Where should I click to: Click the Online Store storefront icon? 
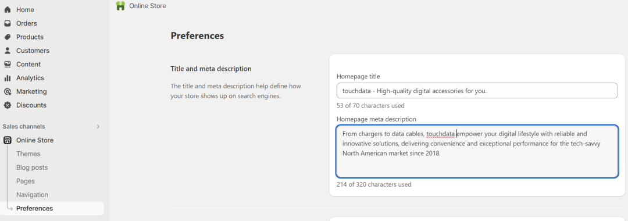pyautogui.click(x=7, y=140)
